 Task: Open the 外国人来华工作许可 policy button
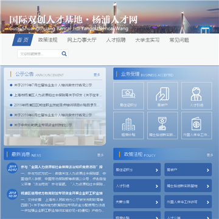[x=188, y=202]
